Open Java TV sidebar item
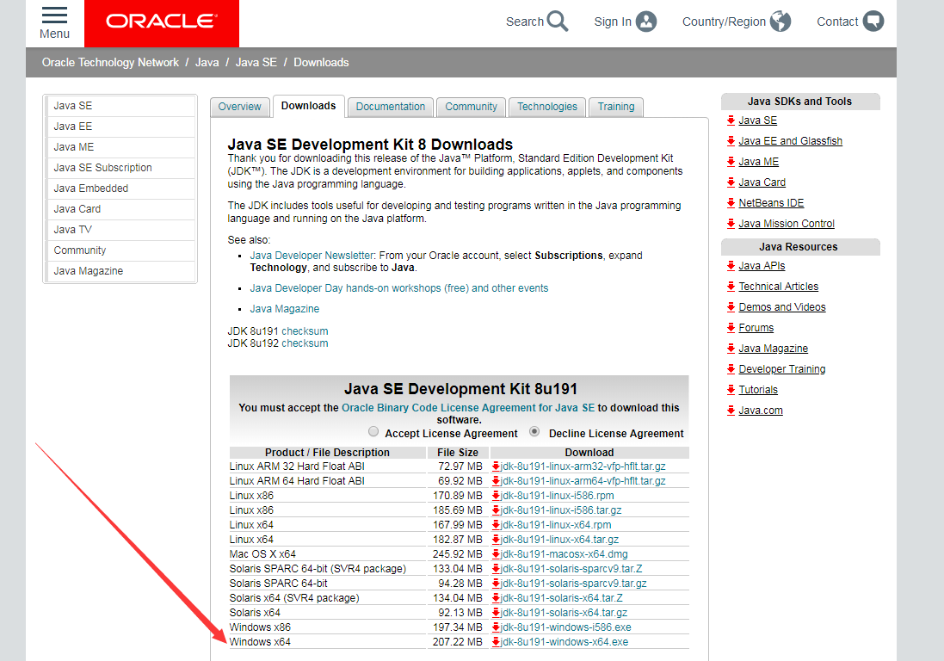Viewport: 944px width, 661px height. click(x=121, y=229)
